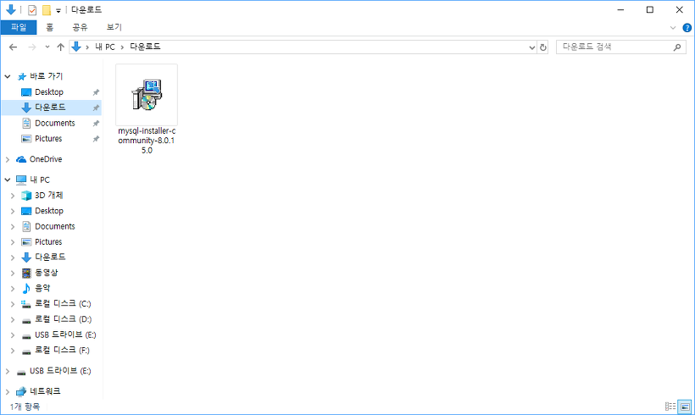This screenshot has height=415, width=695.
Task: Open the address bar history dropdown
Action: pyautogui.click(x=532, y=47)
